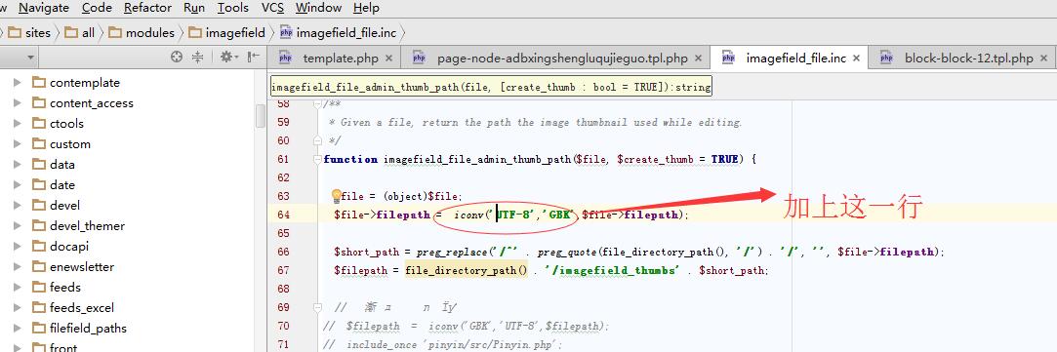This screenshot has height=352, width=1057.
Task: Open the Navigate menu
Action: point(44,8)
